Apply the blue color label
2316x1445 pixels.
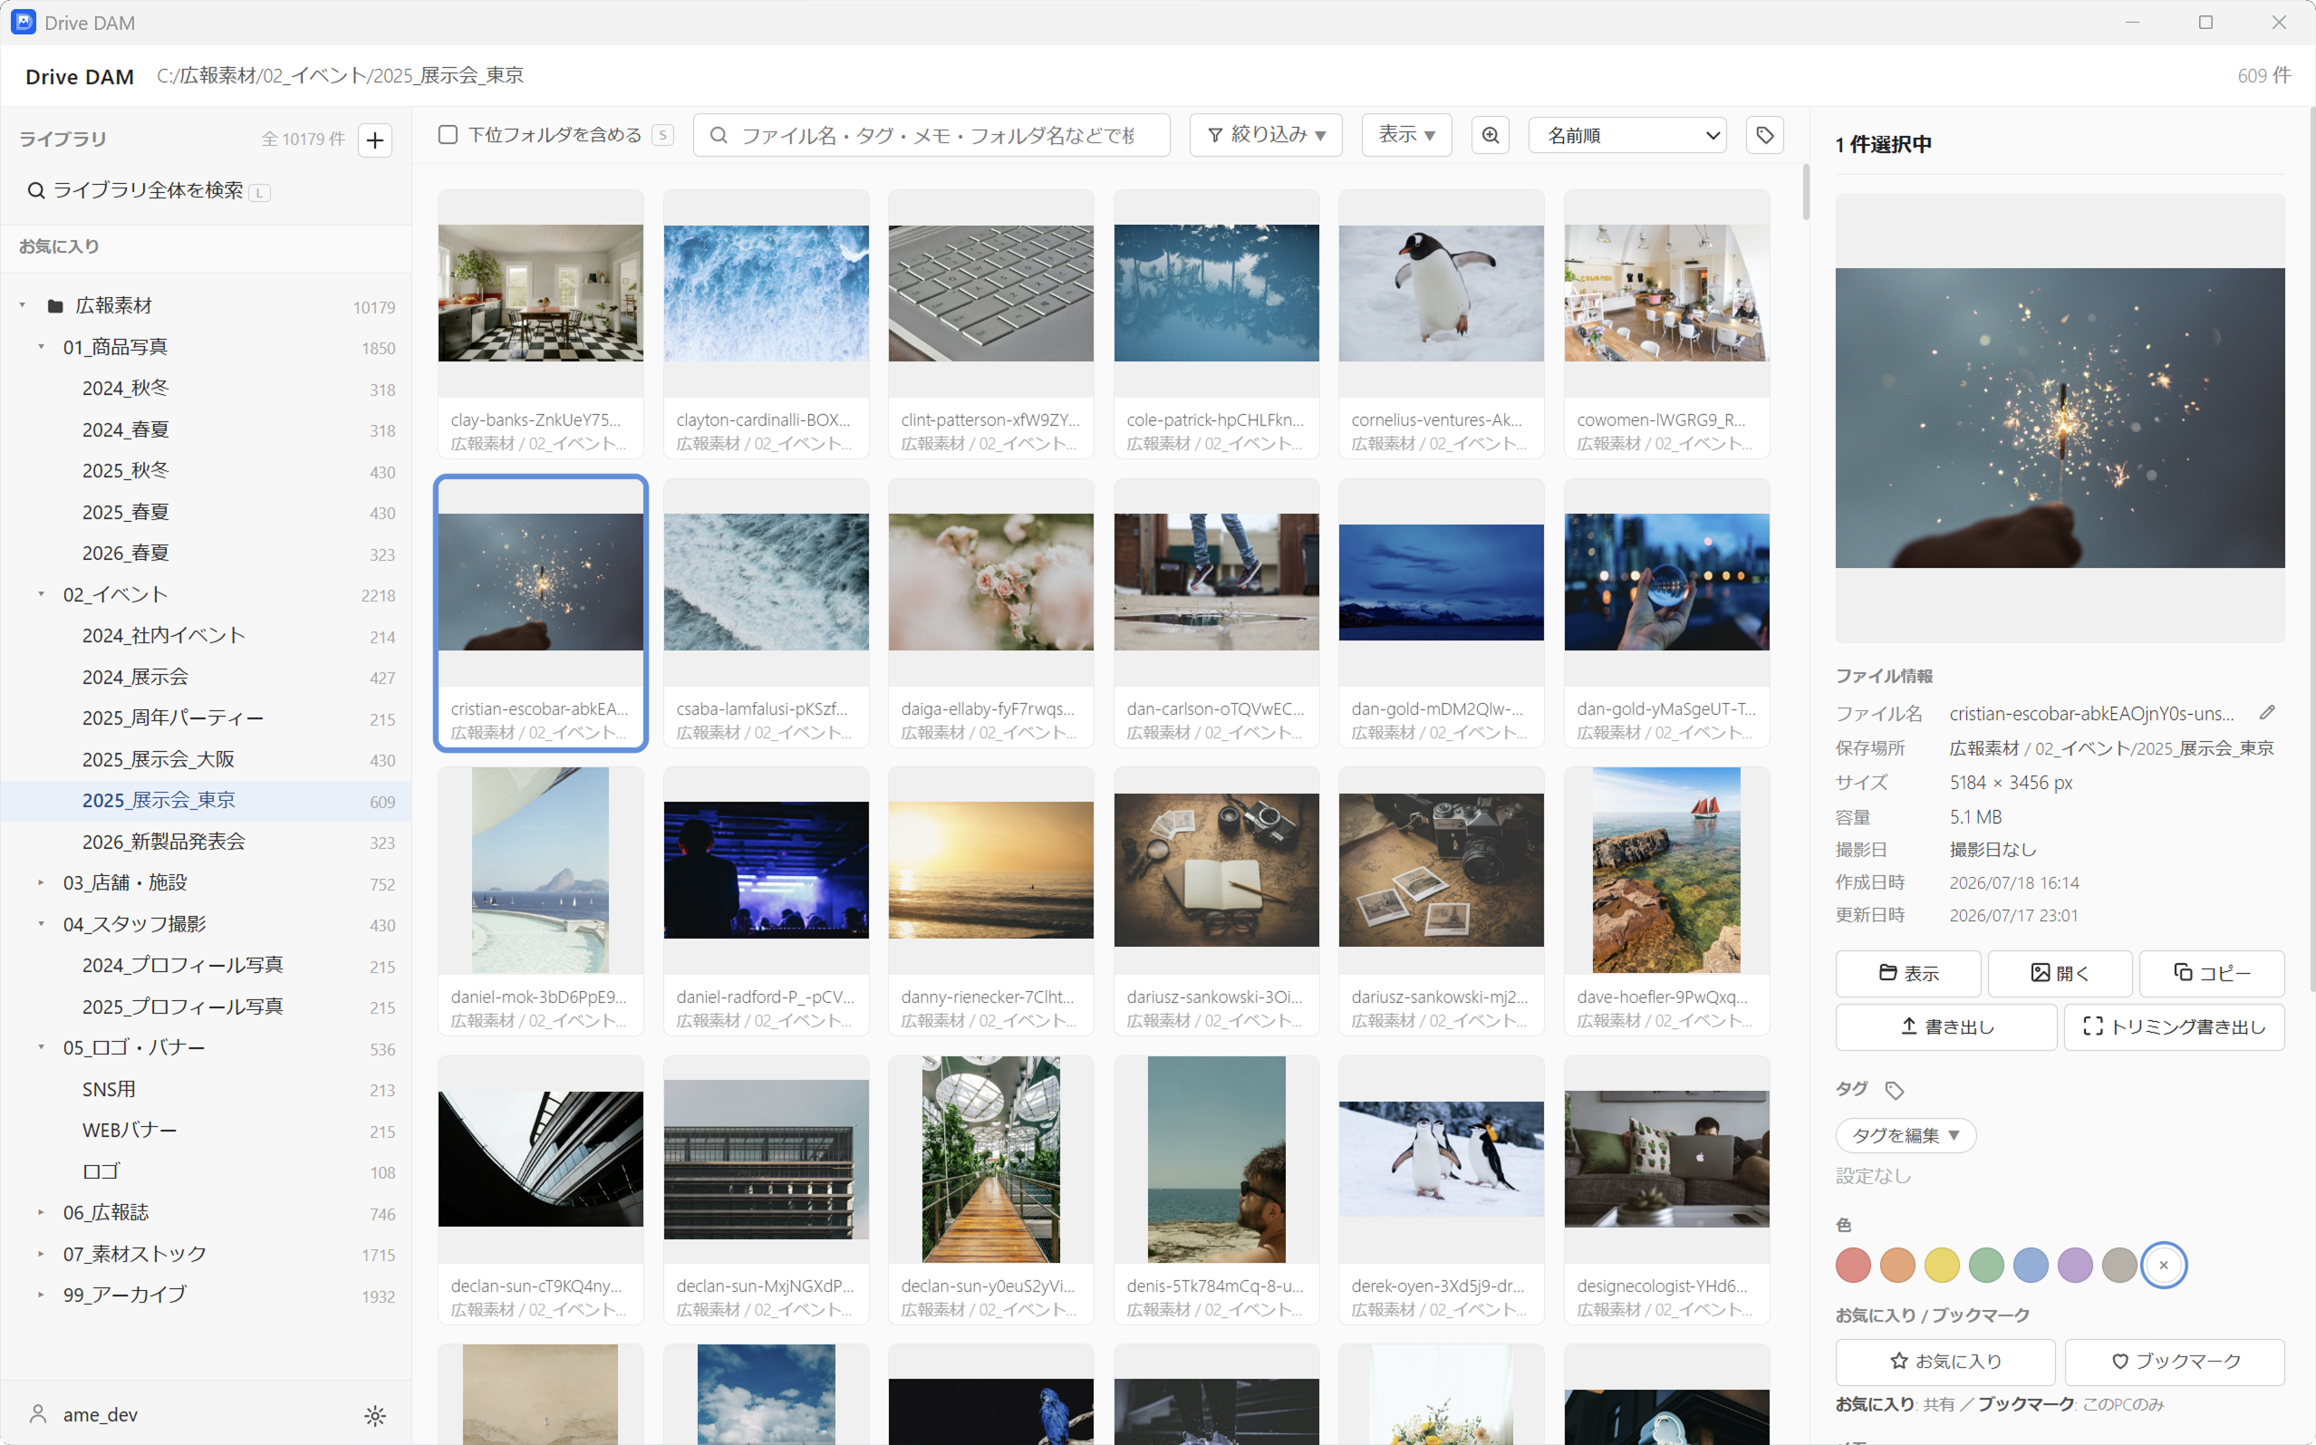[2031, 1266]
